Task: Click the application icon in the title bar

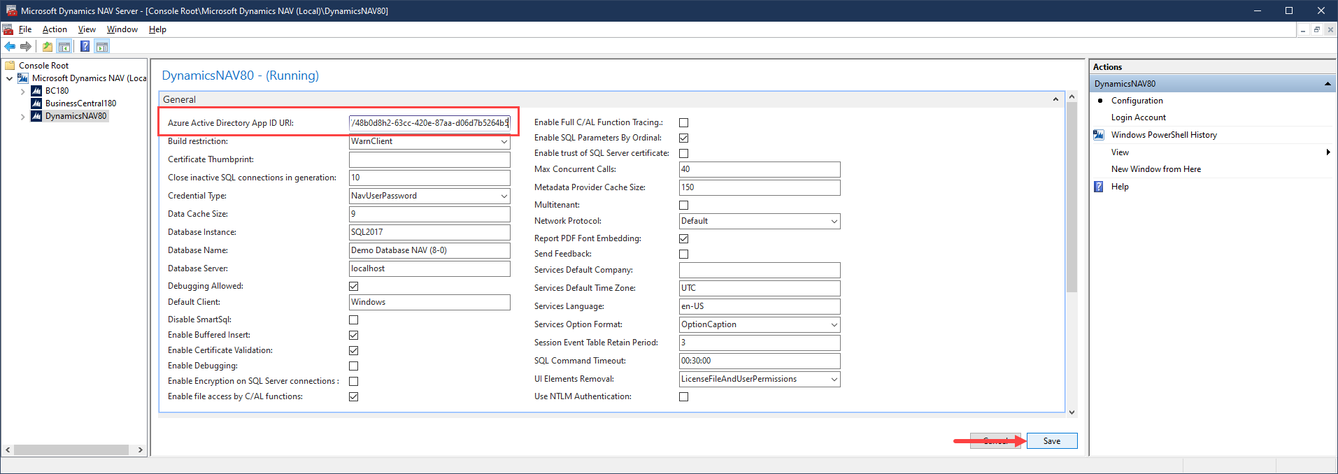Action: pos(11,10)
